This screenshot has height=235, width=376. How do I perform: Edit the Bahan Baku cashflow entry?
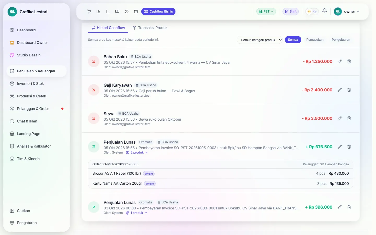(x=340, y=61)
